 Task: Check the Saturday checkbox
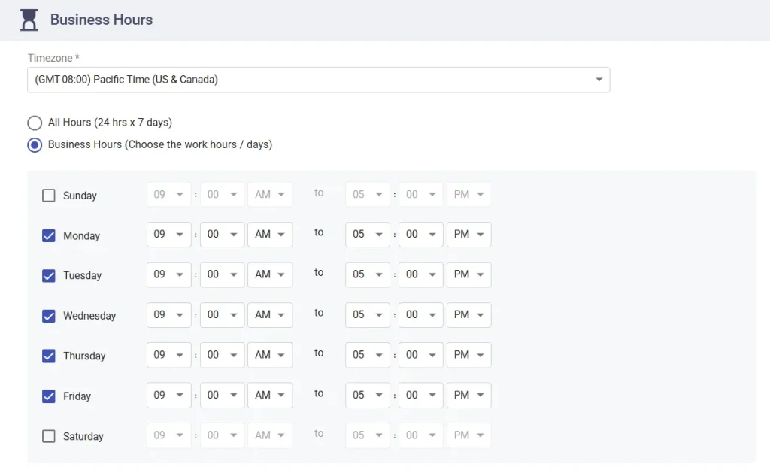(49, 436)
